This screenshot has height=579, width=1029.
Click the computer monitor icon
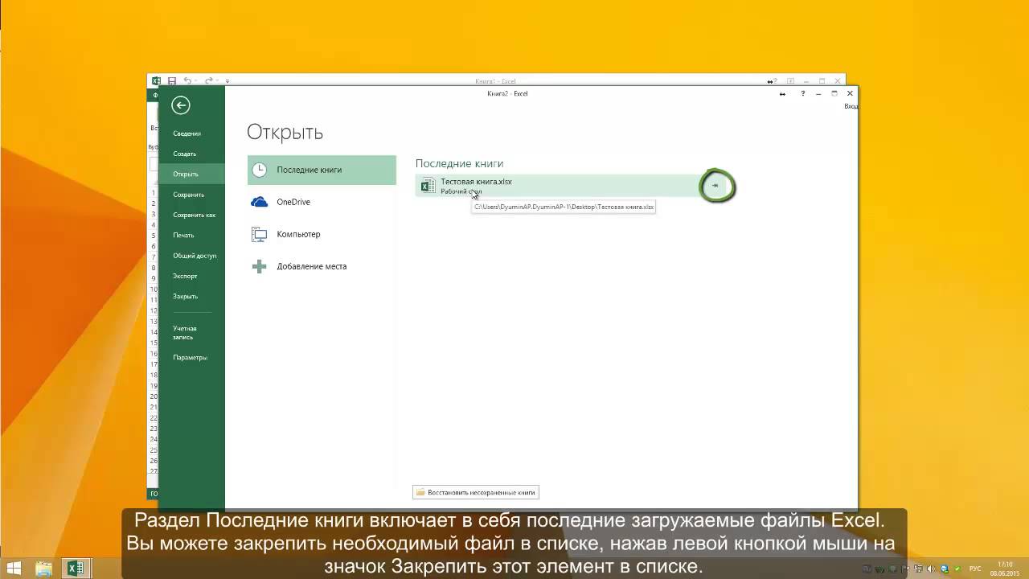[x=259, y=234]
